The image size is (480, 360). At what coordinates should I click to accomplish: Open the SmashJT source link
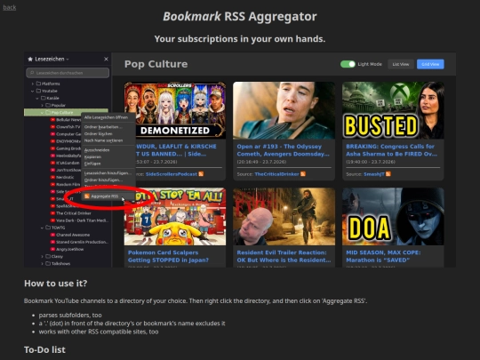373,174
